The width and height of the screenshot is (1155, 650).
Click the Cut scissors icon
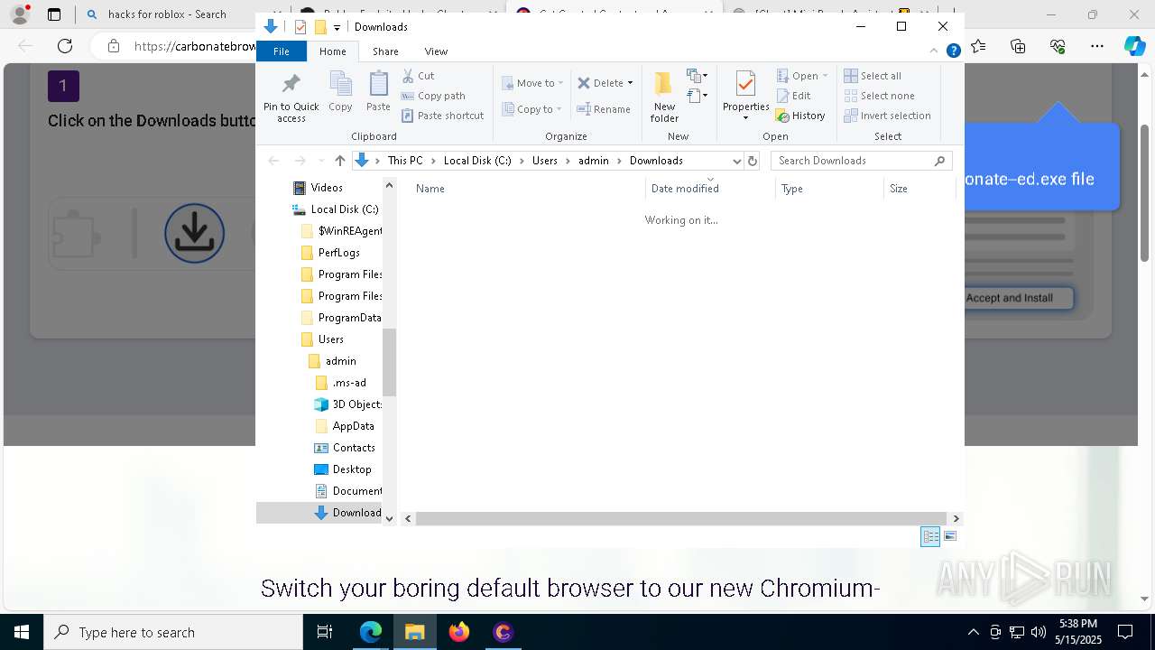(408, 76)
